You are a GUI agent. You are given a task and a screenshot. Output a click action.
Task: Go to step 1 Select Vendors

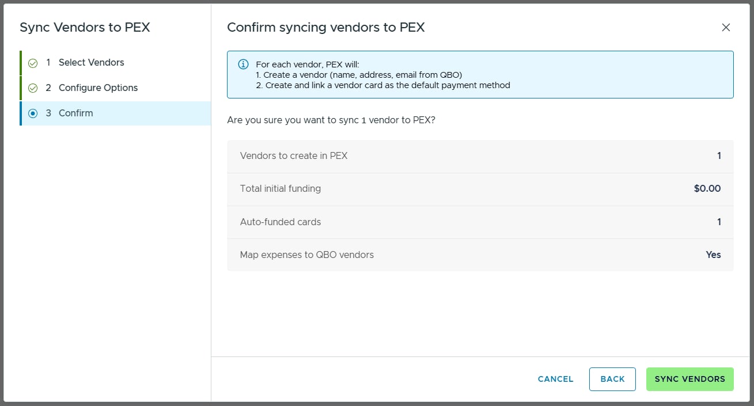click(115, 63)
